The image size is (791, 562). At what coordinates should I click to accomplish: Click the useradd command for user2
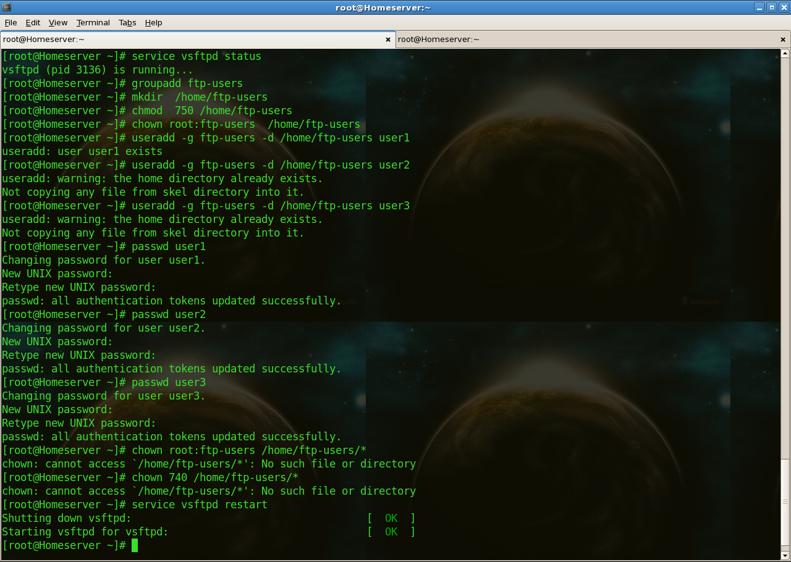click(271, 165)
